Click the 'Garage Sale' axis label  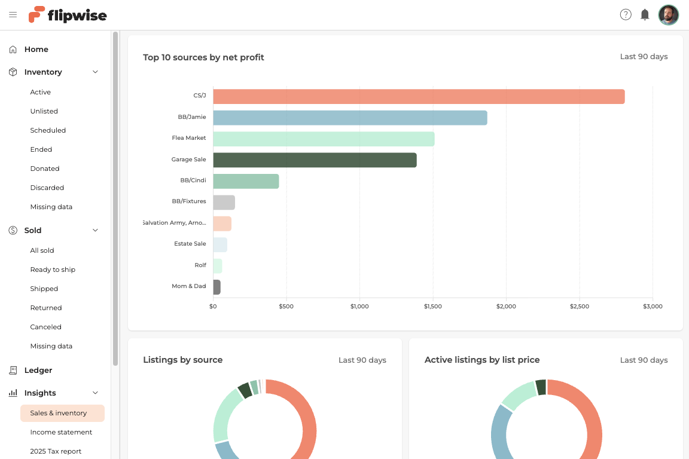coord(188,160)
